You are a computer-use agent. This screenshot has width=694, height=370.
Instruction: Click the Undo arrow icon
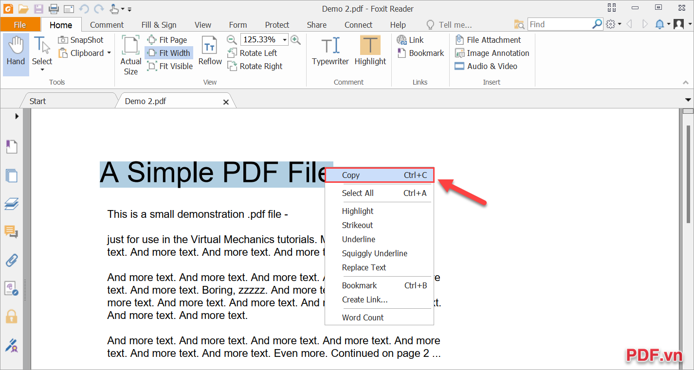click(x=84, y=8)
